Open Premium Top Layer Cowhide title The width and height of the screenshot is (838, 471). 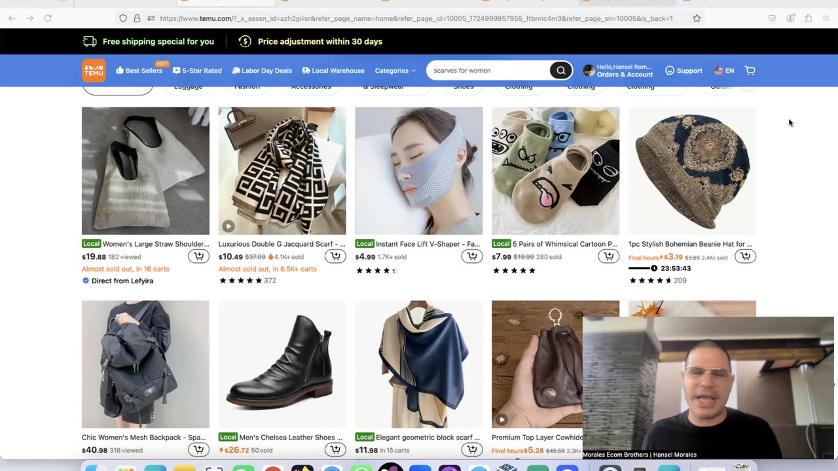tap(537, 437)
